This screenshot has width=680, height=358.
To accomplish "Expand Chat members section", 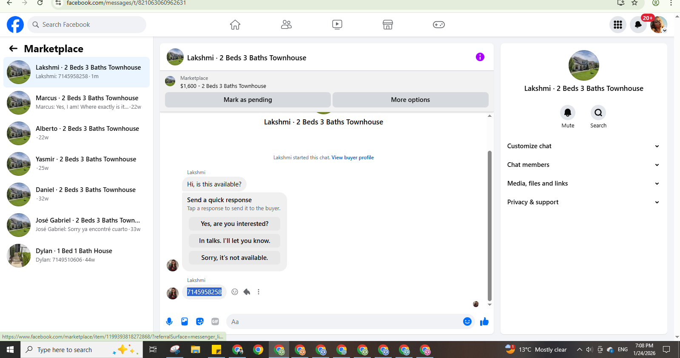I will (583, 165).
